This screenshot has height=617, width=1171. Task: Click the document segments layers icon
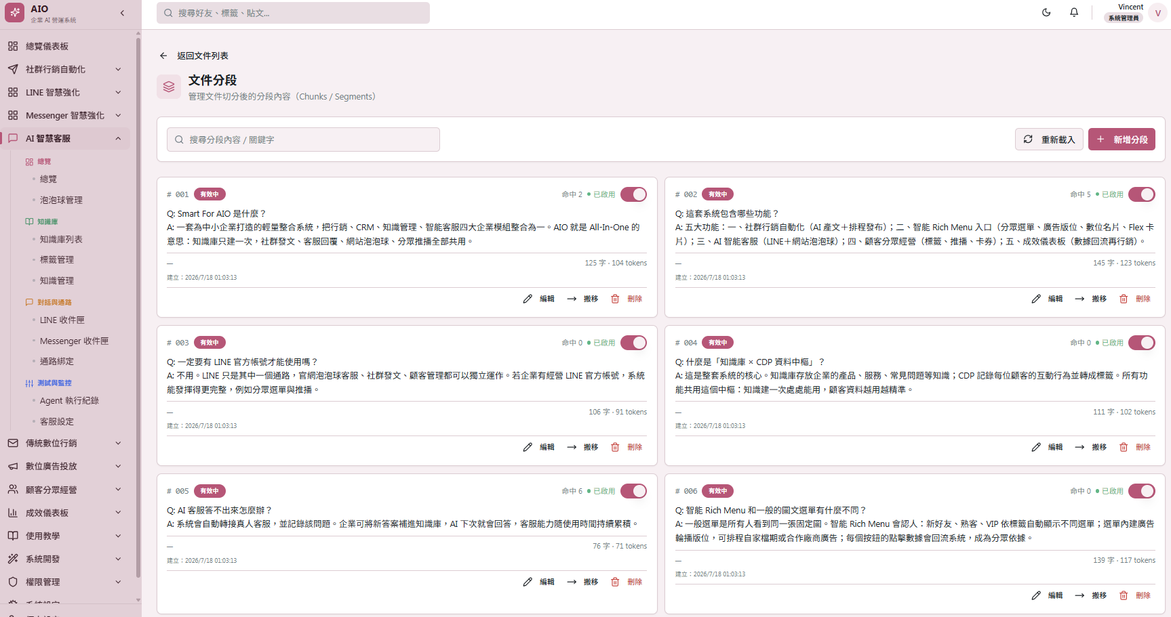(169, 87)
